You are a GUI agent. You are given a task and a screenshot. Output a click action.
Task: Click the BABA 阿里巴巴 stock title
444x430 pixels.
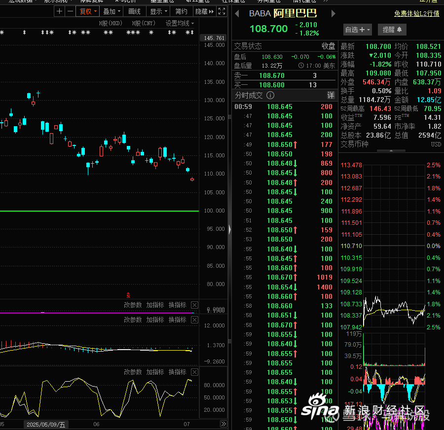coord(283,13)
